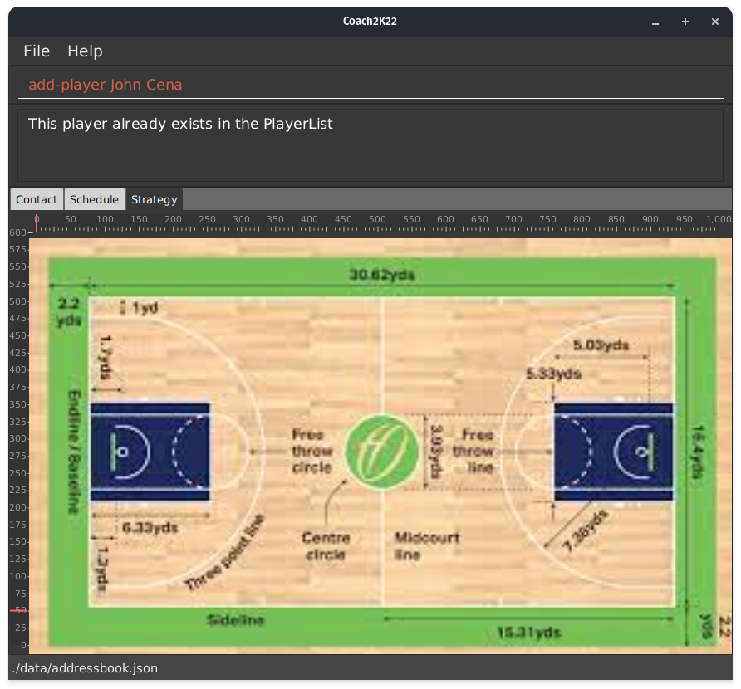Click the 'Centre circle' label on the court
Image resolution: width=741 pixels, height=689 pixels.
[326, 546]
